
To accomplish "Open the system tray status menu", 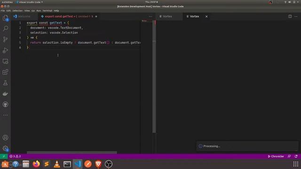I will 292,2.
